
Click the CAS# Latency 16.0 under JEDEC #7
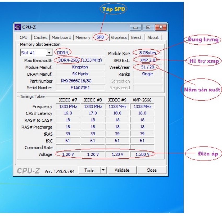[68, 113]
